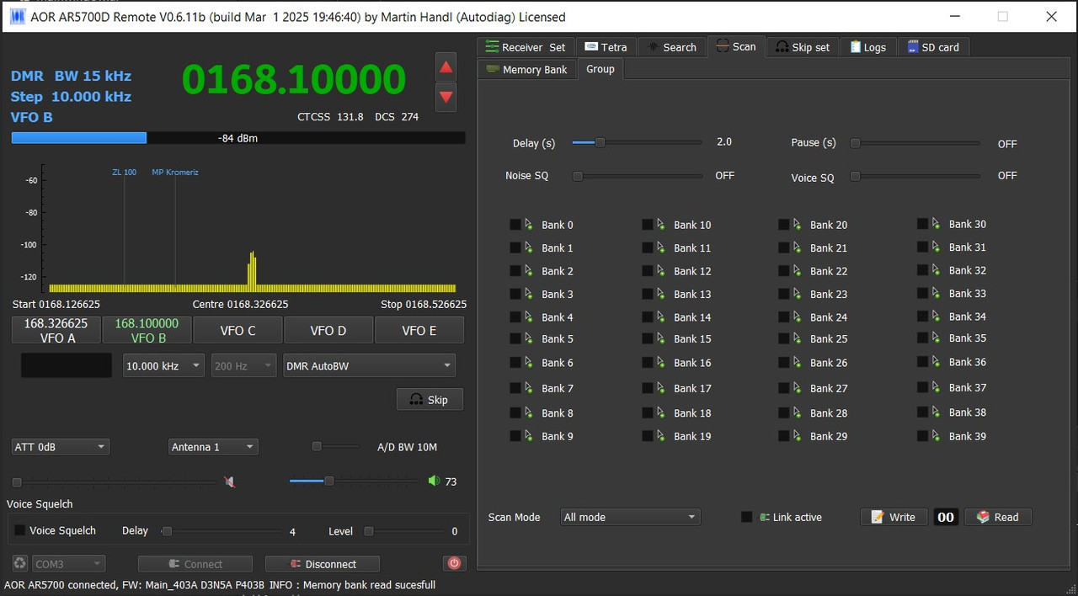Click the arrow icon beside Bank 19
Viewport: 1078px width, 596px height.
(x=661, y=435)
